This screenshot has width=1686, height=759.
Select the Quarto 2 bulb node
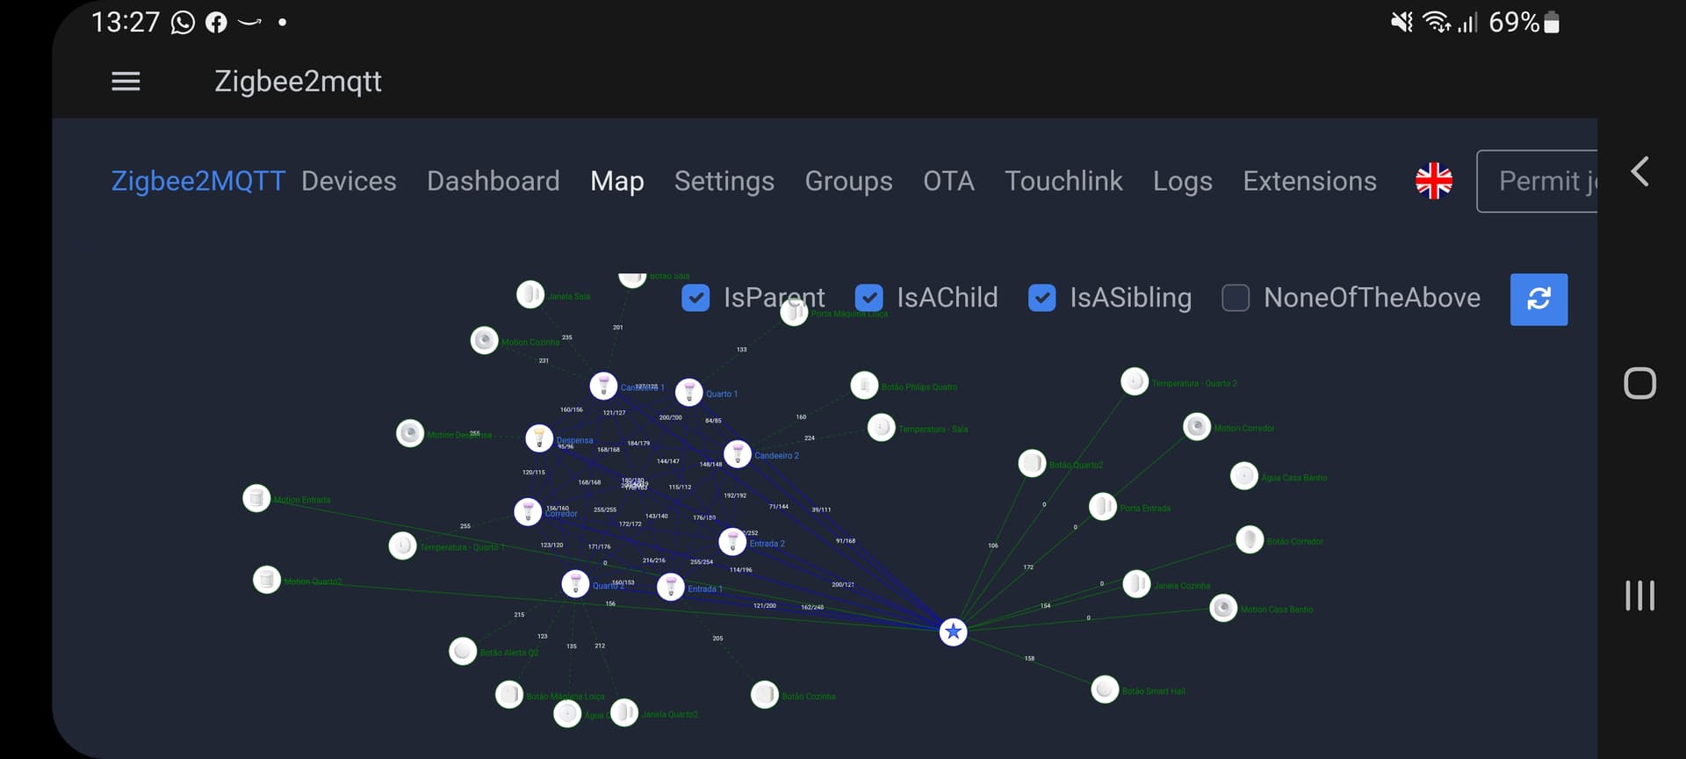[x=575, y=583]
